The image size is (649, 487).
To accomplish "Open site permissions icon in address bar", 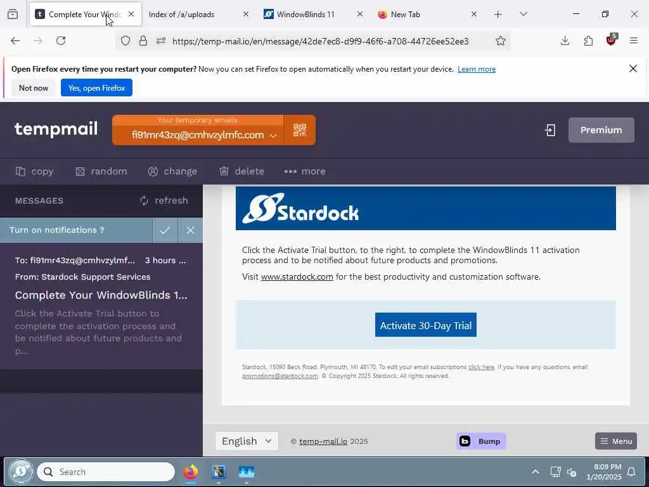I will 161,41.
